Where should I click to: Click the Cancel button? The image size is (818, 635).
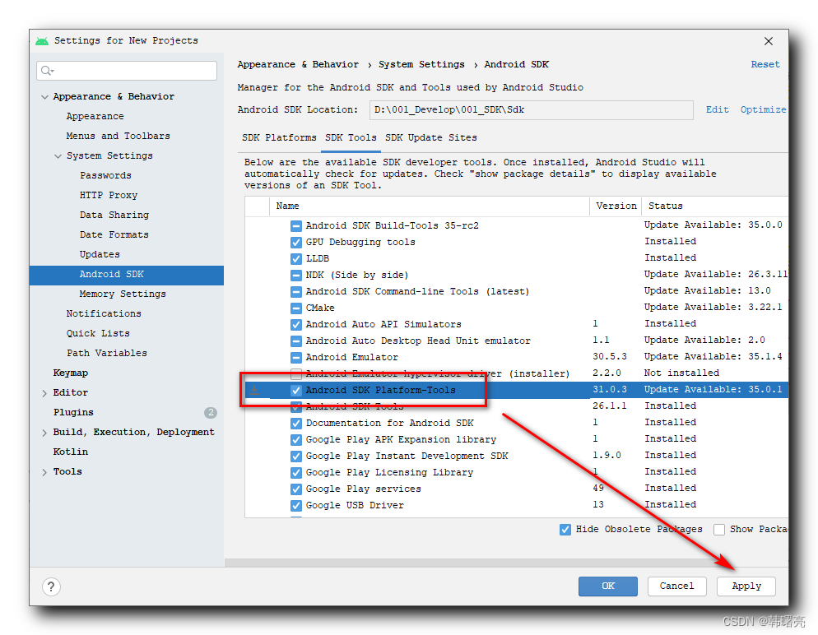point(676,586)
